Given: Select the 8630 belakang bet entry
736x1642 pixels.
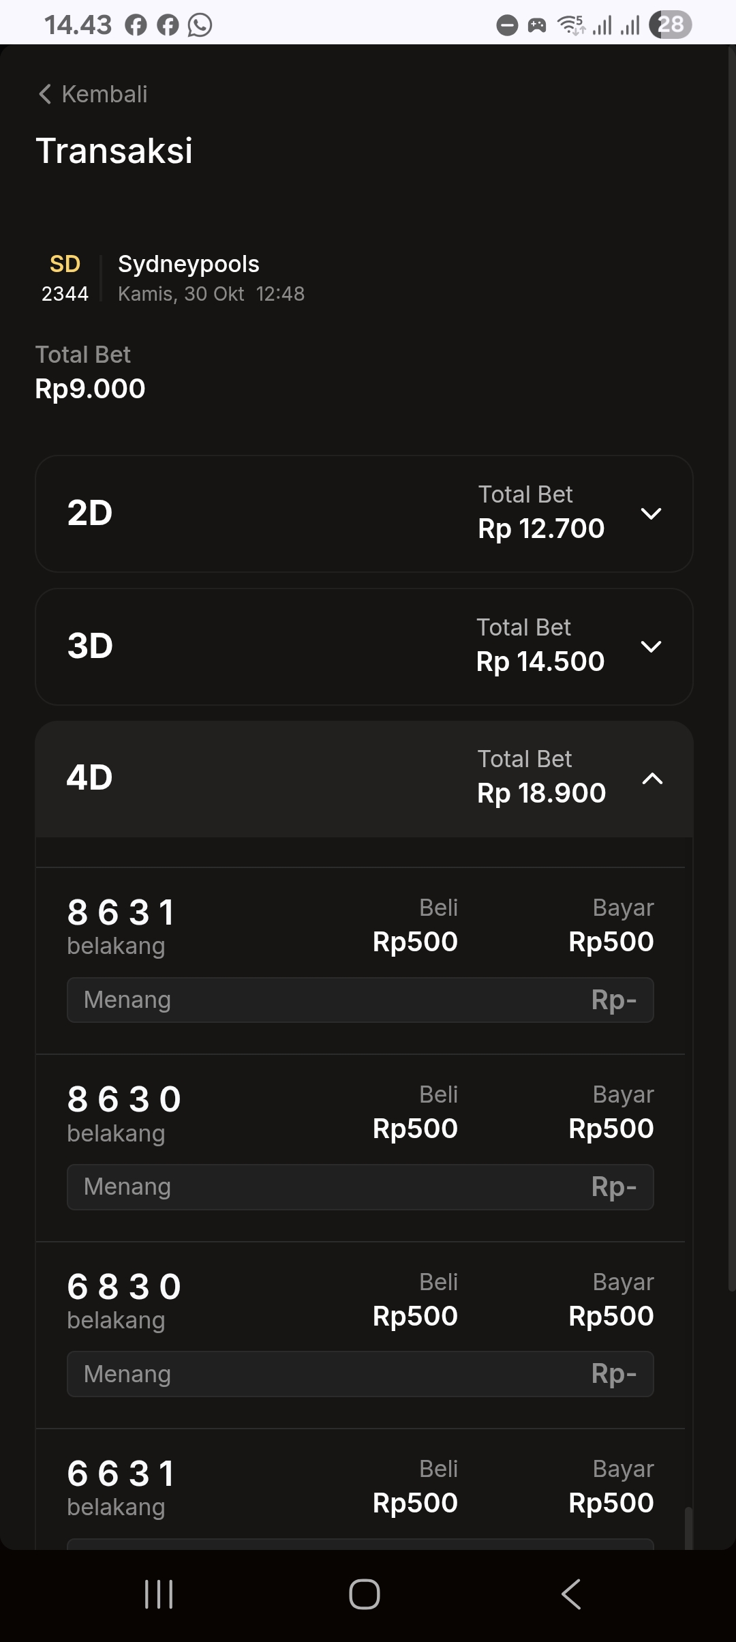Looking at the screenshot, I should tap(124, 1112).
